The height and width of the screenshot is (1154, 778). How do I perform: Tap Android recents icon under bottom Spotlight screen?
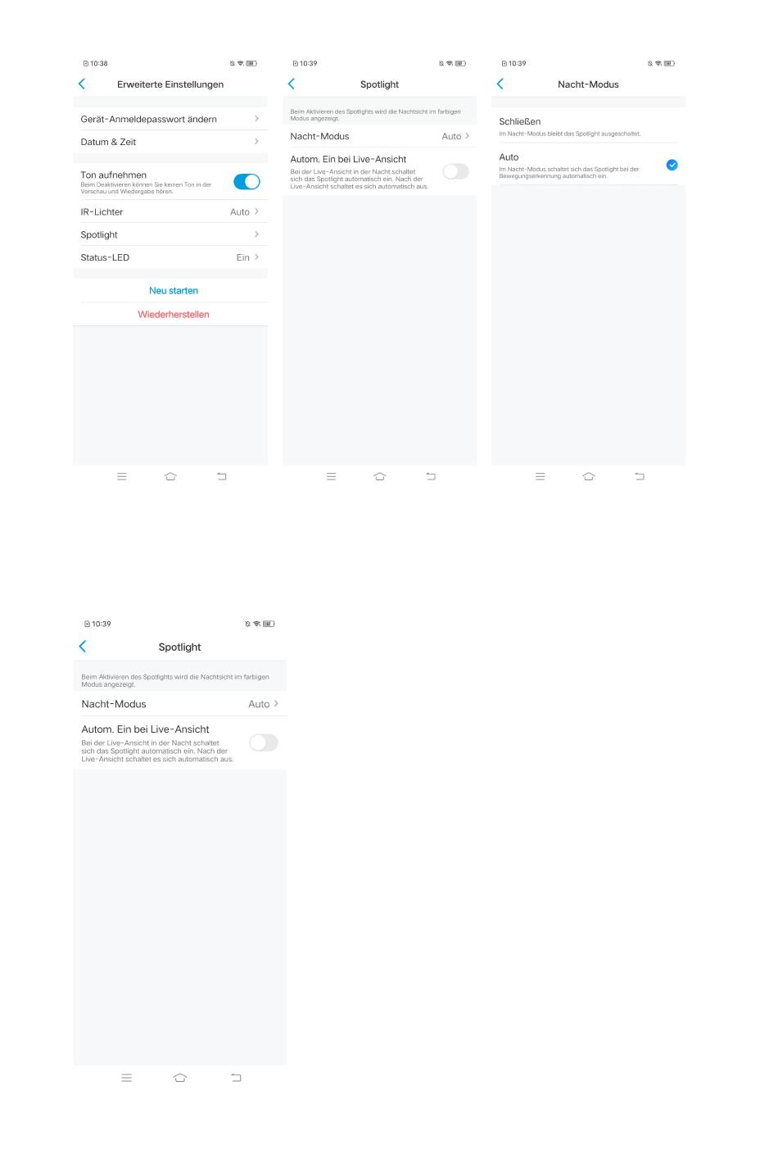point(126,1078)
